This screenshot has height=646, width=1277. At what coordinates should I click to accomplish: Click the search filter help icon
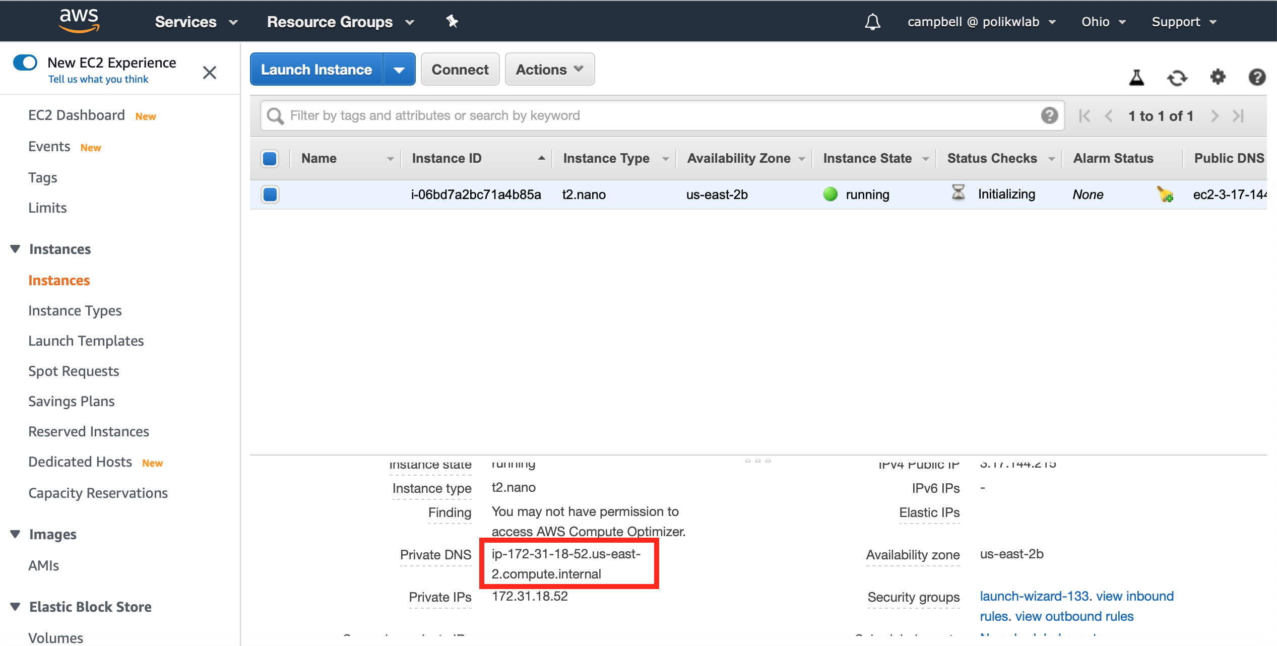click(1049, 115)
